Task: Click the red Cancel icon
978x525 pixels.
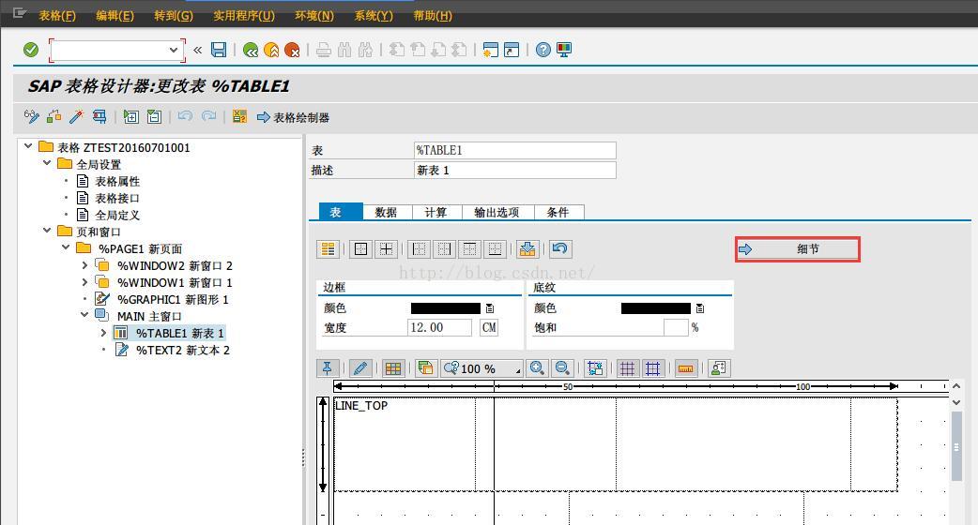Action: (292, 50)
